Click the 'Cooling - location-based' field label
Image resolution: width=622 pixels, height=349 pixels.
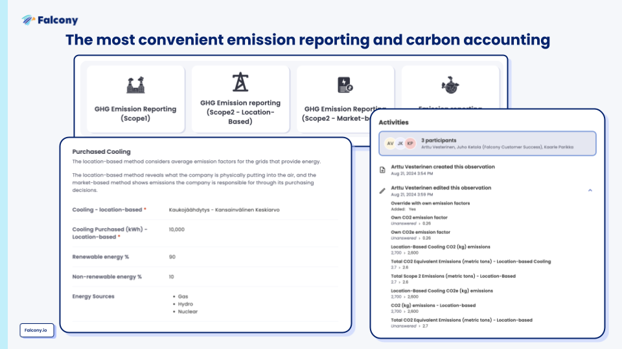point(107,209)
